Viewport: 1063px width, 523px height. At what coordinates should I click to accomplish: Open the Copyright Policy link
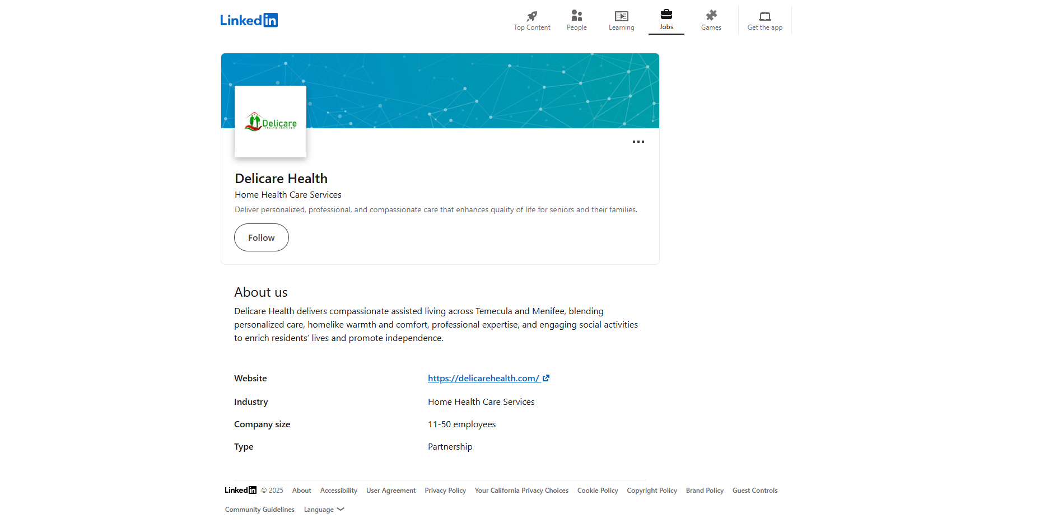tap(652, 491)
